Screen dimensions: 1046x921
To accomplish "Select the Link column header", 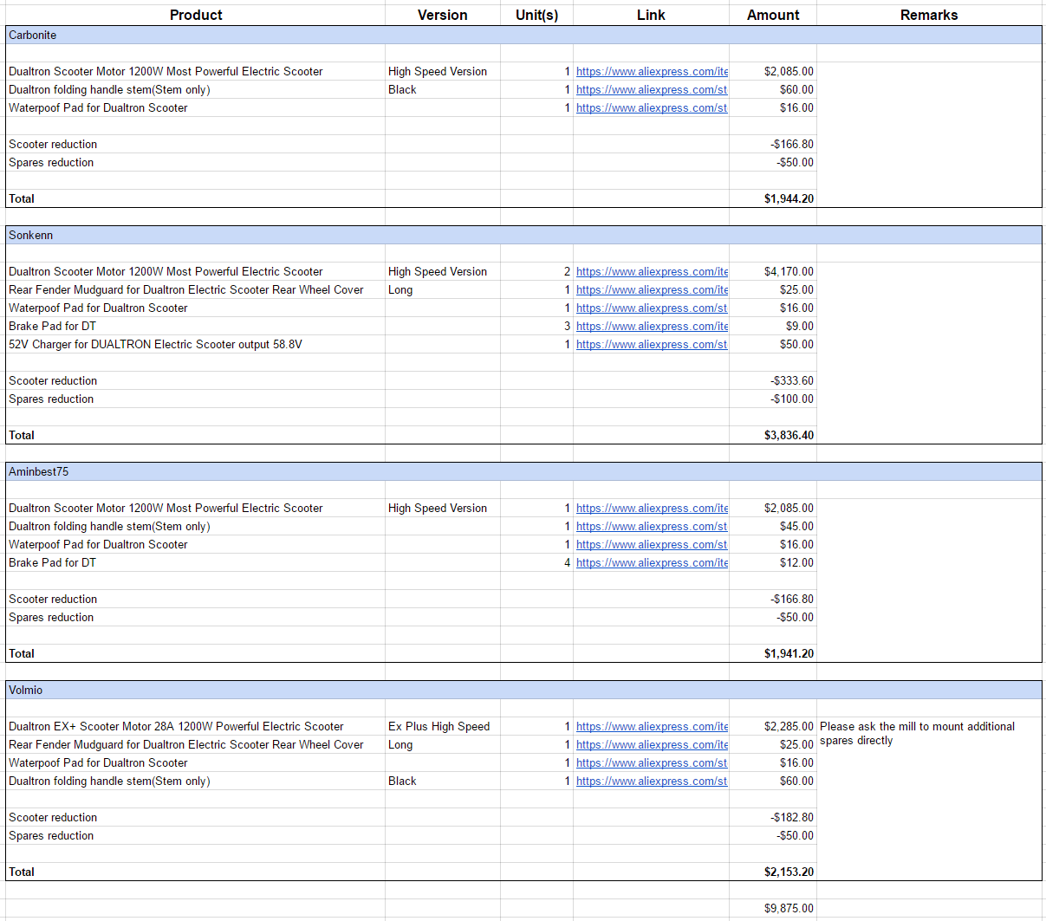I will tap(651, 15).
